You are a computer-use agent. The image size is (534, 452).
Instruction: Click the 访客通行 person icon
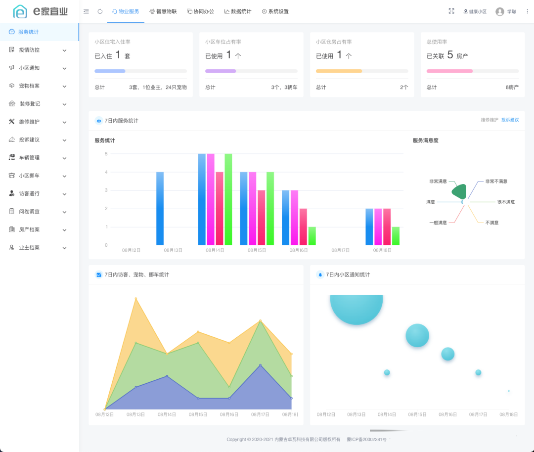click(11, 193)
